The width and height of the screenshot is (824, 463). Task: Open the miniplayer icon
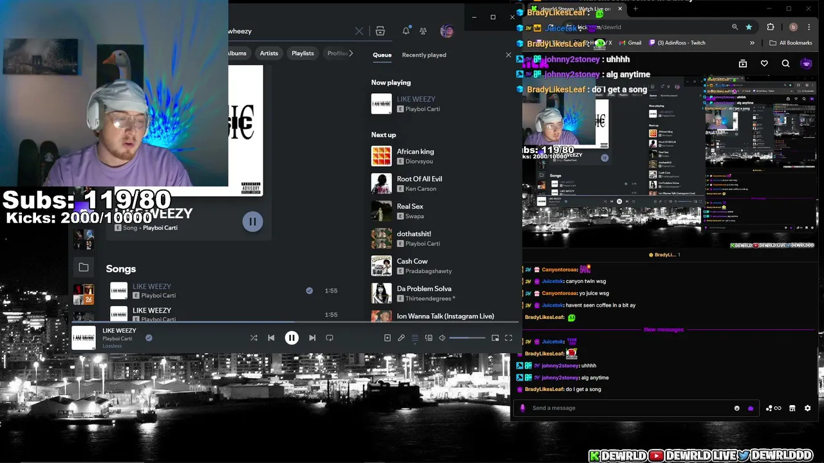(x=495, y=338)
